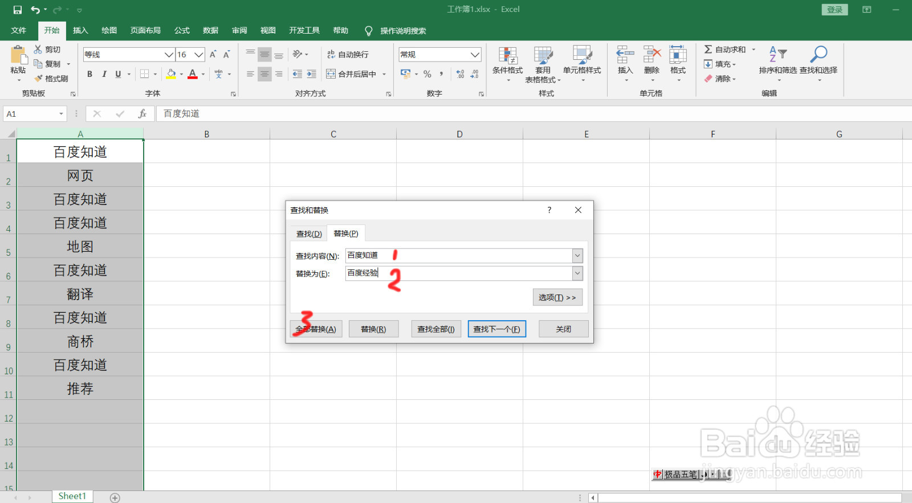The width and height of the screenshot is (912, 503).
Task: Click the Percent Style icon
Action: [427, 74]
